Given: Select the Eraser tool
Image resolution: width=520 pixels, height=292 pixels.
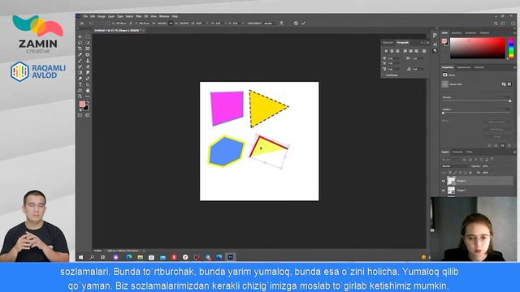Looking at the screenshot, I should [x=88, y=67].
